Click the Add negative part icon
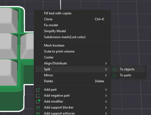 coord(38,96)
